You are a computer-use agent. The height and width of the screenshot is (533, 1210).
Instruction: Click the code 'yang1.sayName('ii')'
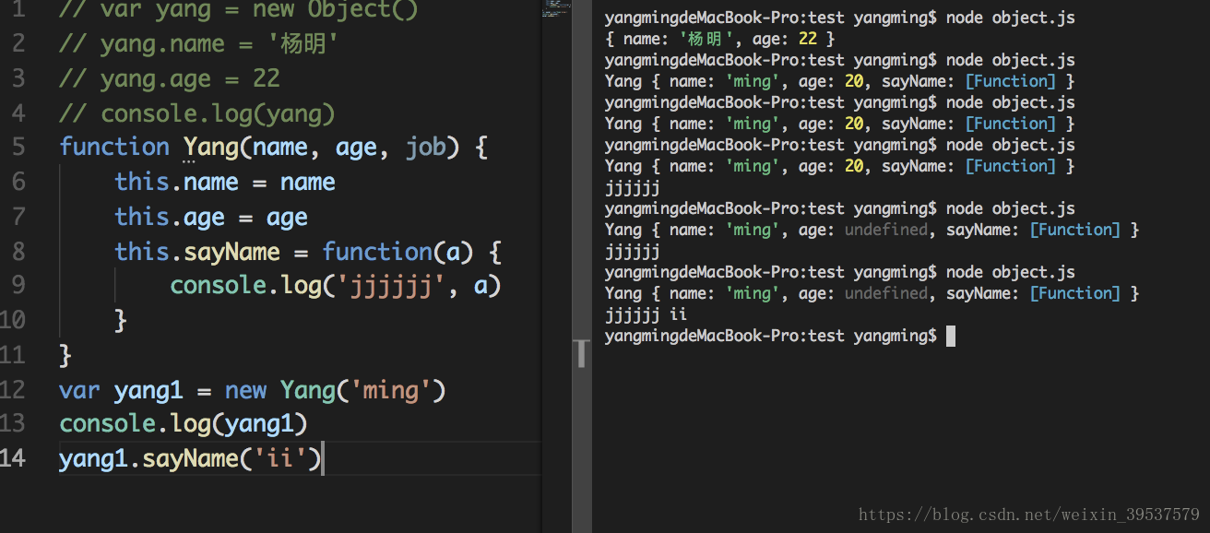[x=190, y=458]
